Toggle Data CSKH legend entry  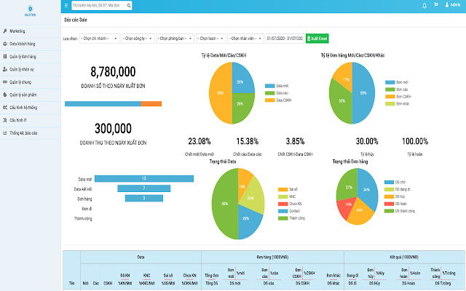click(278, 100)
